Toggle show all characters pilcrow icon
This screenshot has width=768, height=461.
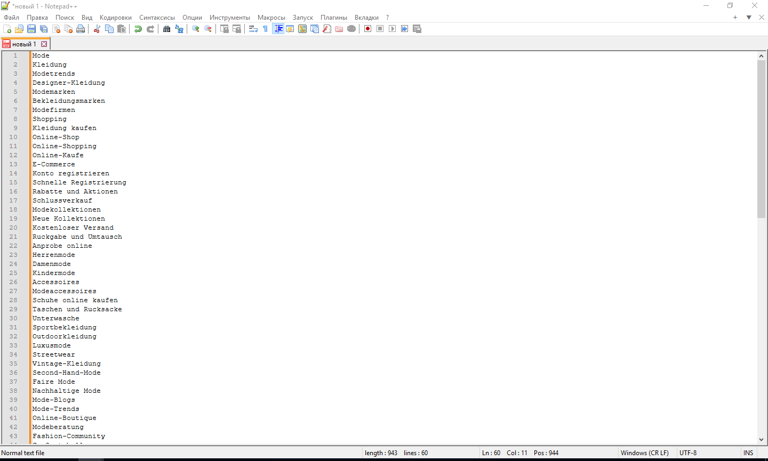coord(265,29)
